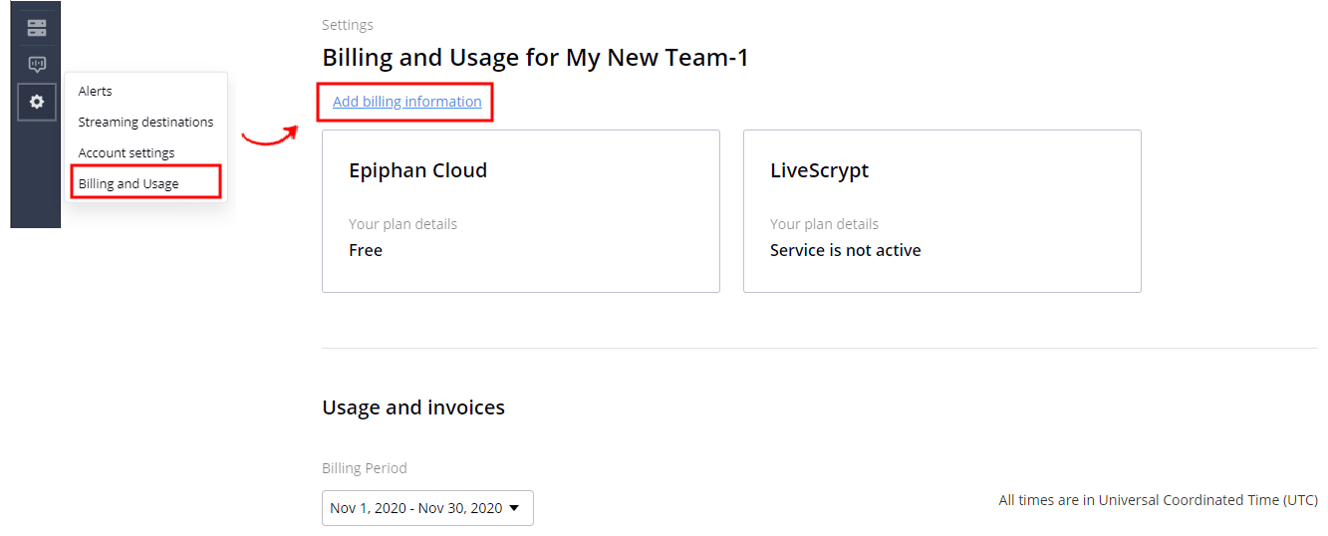Viewport: 1328px width, 536px height.
Task: Click the Add billing information link
Action: tap(407, 102)
